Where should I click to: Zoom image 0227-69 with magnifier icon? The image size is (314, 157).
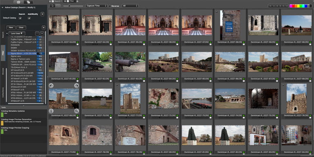tap(76, 111)
